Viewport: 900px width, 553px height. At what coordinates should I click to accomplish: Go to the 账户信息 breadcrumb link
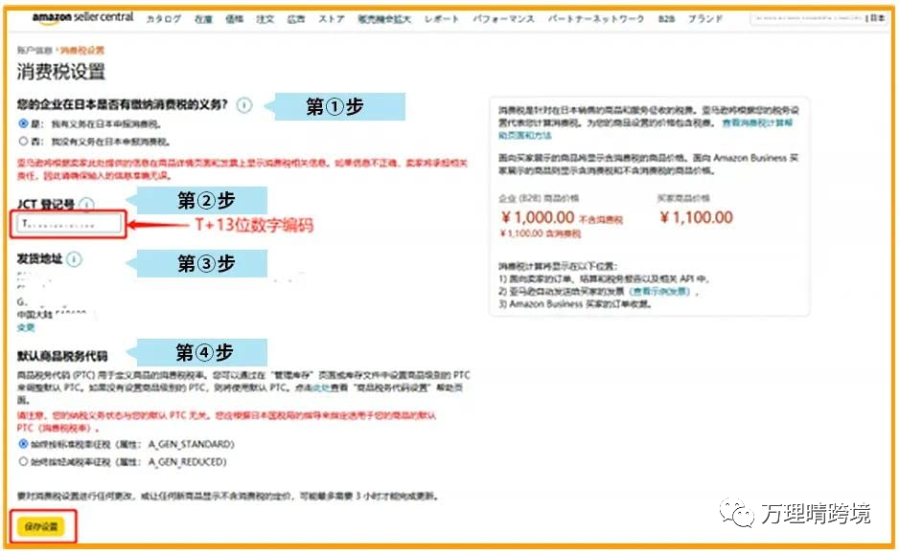(x=35, y=51)
